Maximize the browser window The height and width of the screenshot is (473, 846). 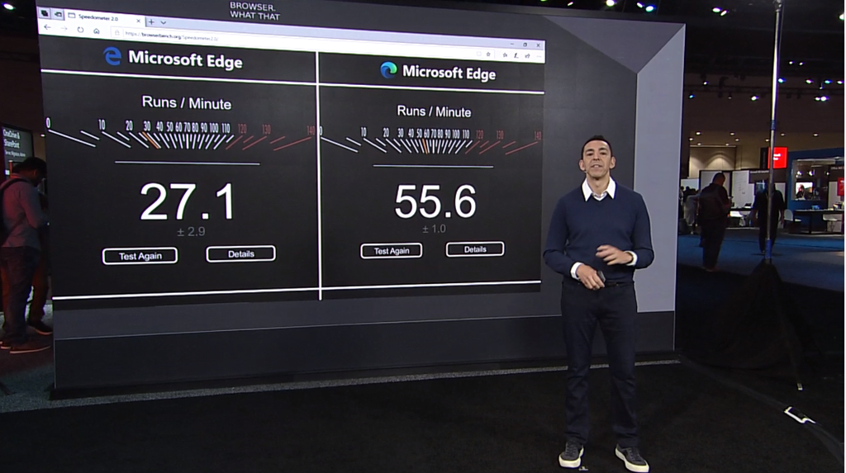[x=525, y=45]
